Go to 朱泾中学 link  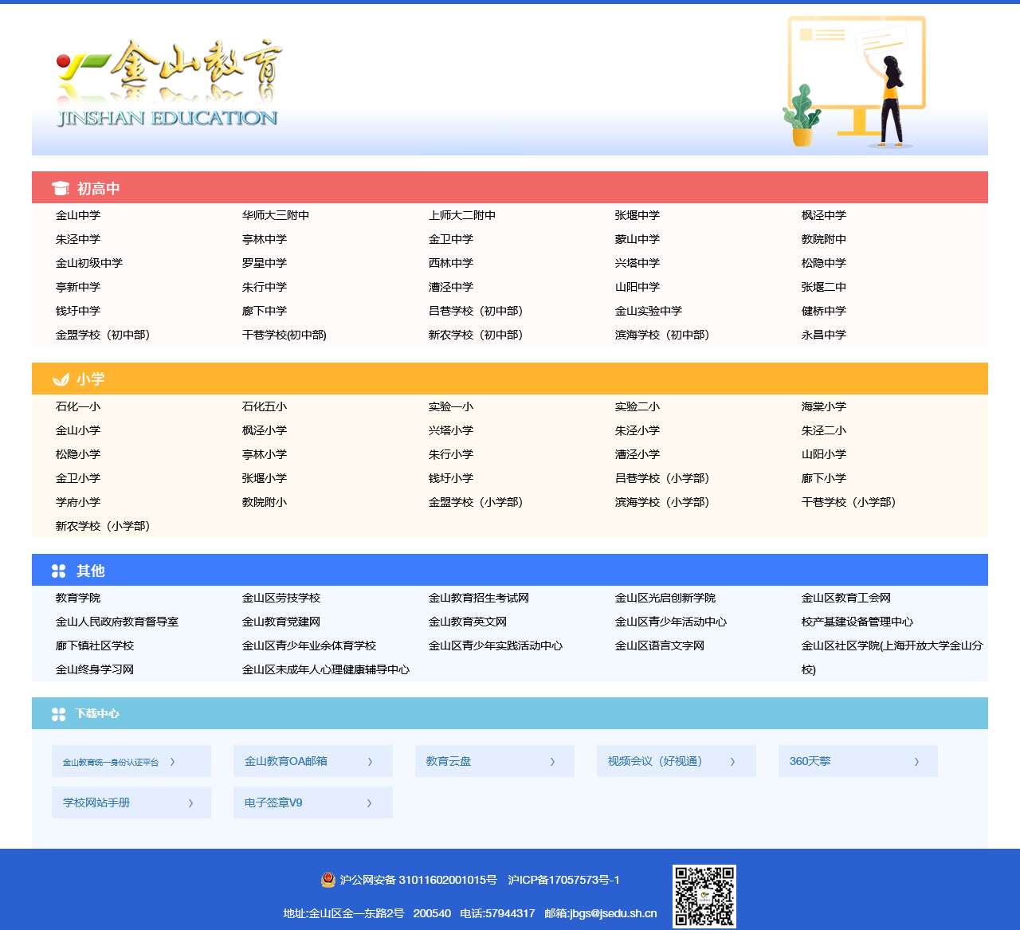pos(78,239)
